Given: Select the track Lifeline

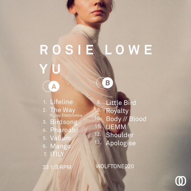Looking at the screenshot, I should tap(62, 102).
